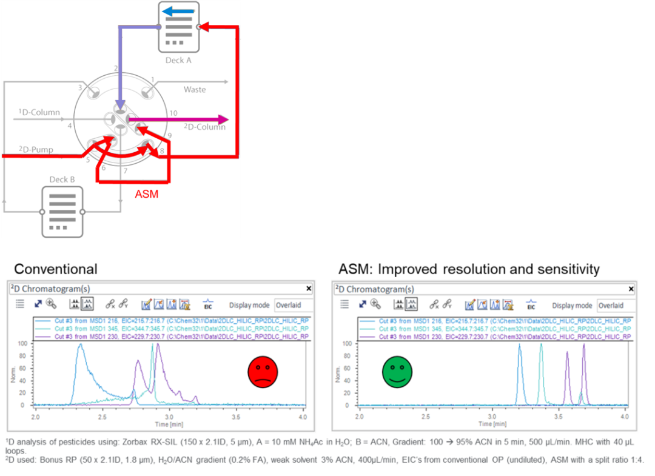Toggle overlaid signals view in Conventional panel
The width and height of the screenshot is (655, 476).
(87, 304)
